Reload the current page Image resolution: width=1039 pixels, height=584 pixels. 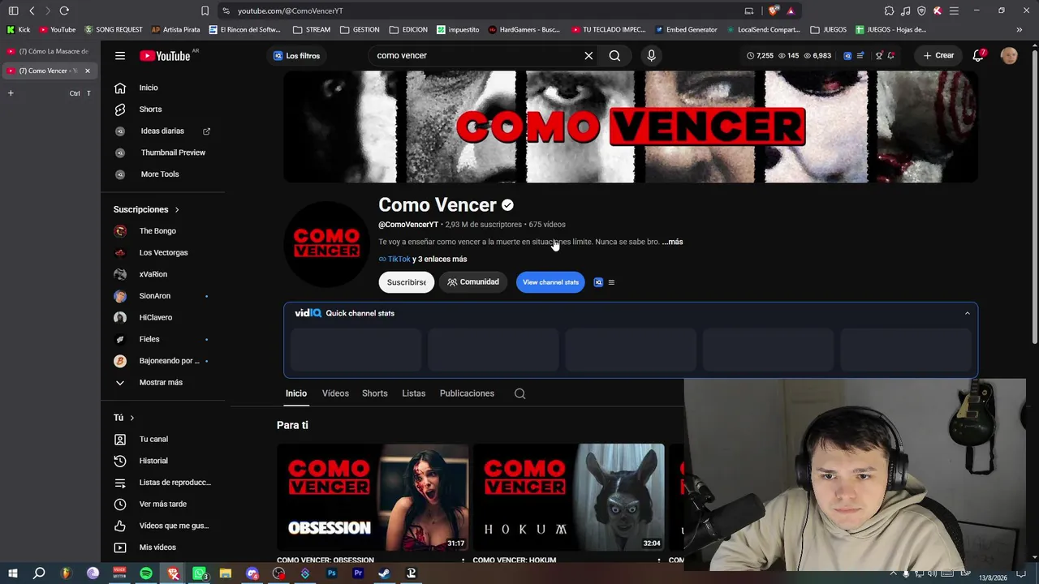(64, 11)
